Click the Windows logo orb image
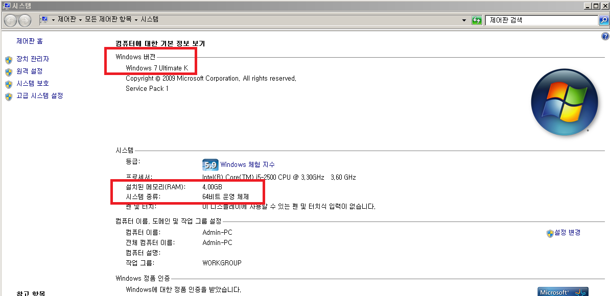This screenshot has height=296, width=610. [x=565, y=102]
